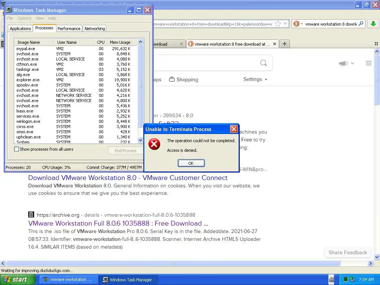Click the browser horizontal scrollbar thumb
The height and width of the screenshot is (285, 380).
pos(173,263)
